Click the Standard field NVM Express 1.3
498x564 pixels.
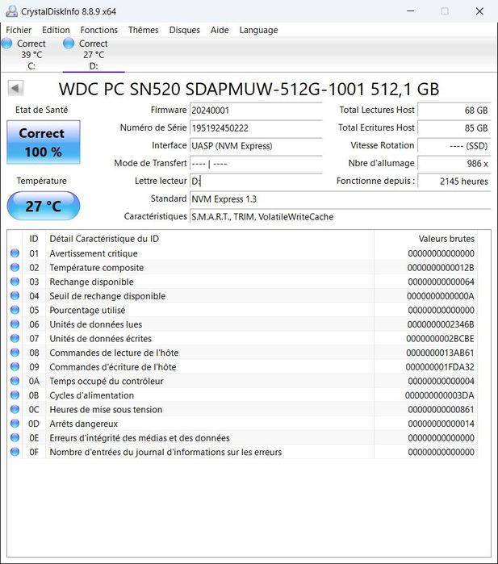tap(340, 199)
